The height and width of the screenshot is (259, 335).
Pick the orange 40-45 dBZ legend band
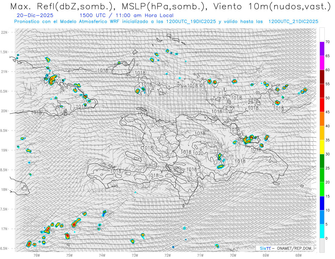[322, 119]
